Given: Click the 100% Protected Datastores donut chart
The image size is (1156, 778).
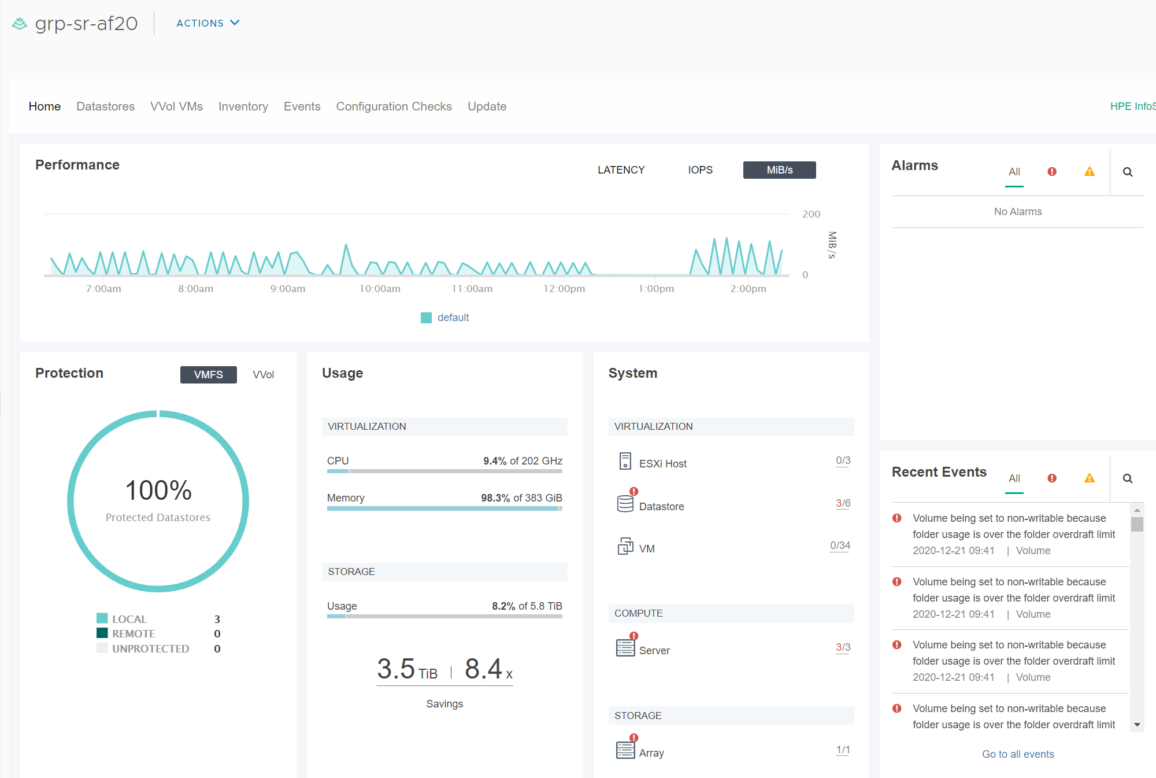Looking at the screenshot, I should pos(158,501).
